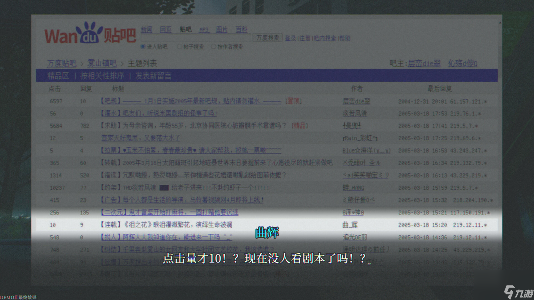Open the pinned 【吧规】 thread
The height and width of the screenshot is (300, 534).
tap(191, 101)
